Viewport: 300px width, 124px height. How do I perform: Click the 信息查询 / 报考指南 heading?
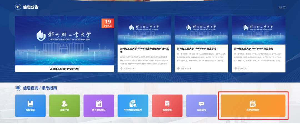coord(40,88)
